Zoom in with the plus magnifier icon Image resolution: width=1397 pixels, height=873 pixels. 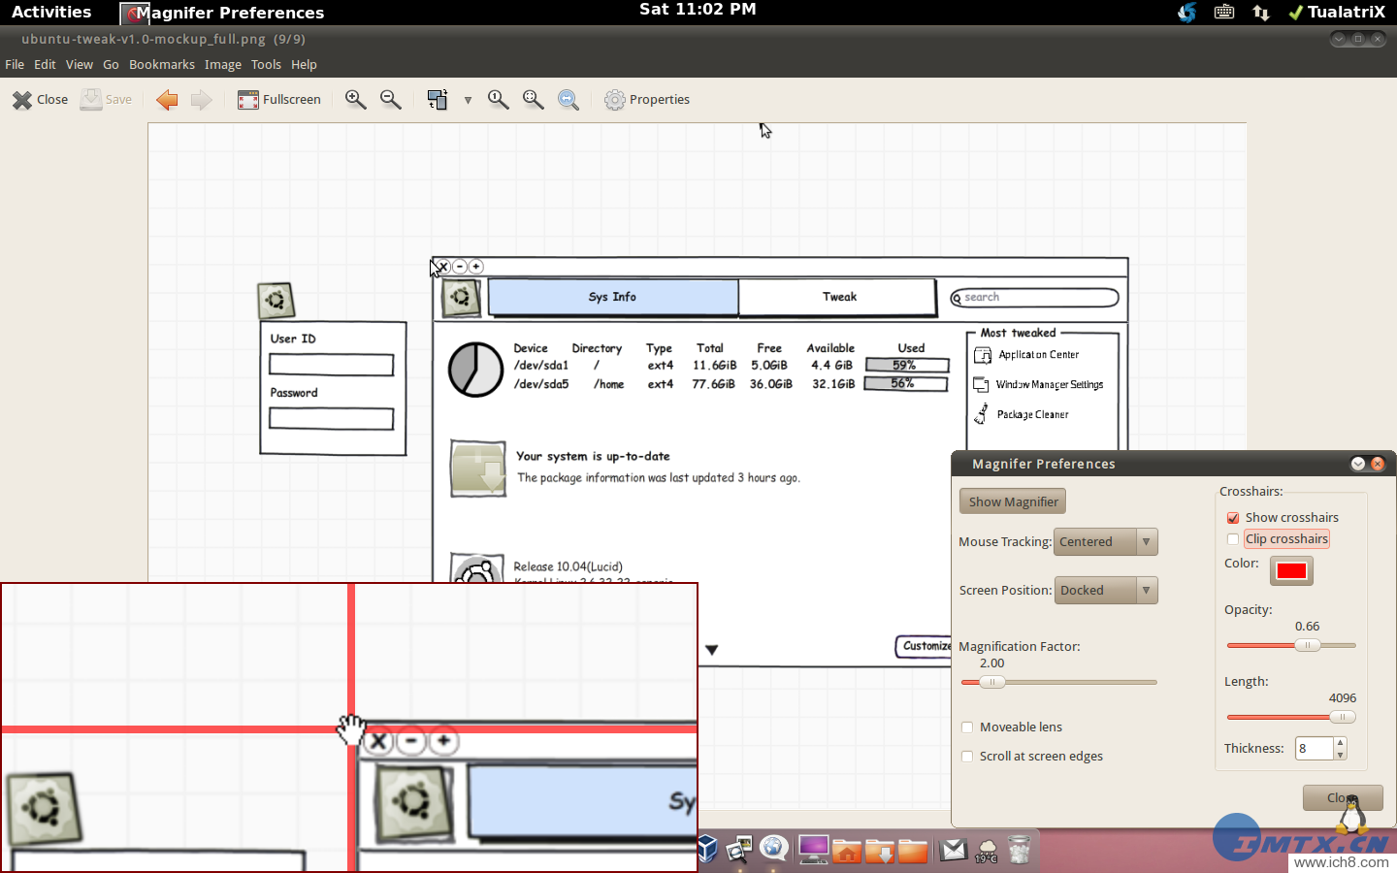tap(356, 100)
